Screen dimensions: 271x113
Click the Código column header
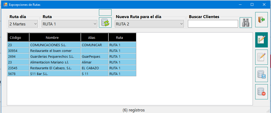coord(18,37)
